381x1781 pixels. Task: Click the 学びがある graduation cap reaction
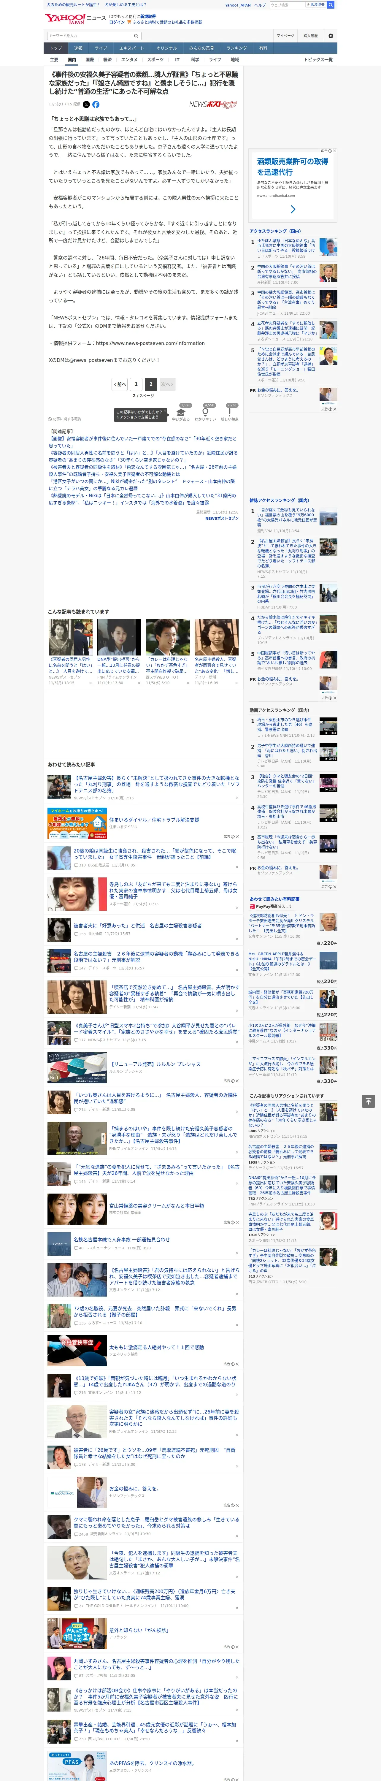[x=181, y=413]
